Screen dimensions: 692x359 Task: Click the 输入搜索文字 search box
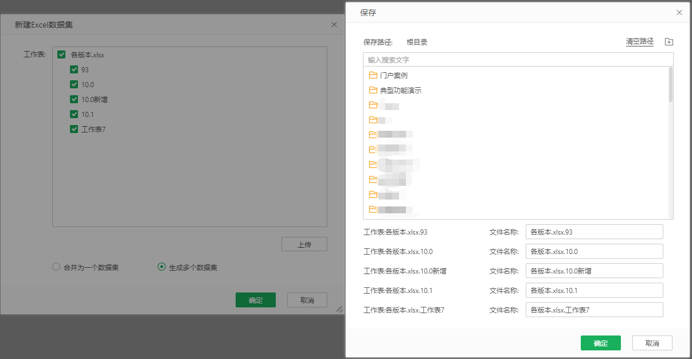point(518,60)
